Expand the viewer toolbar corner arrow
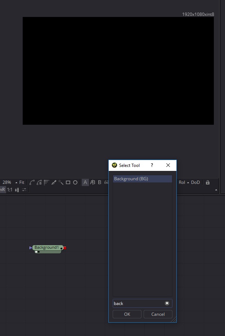This screenshot has height=336, width=225. click(x=216, y=190)
